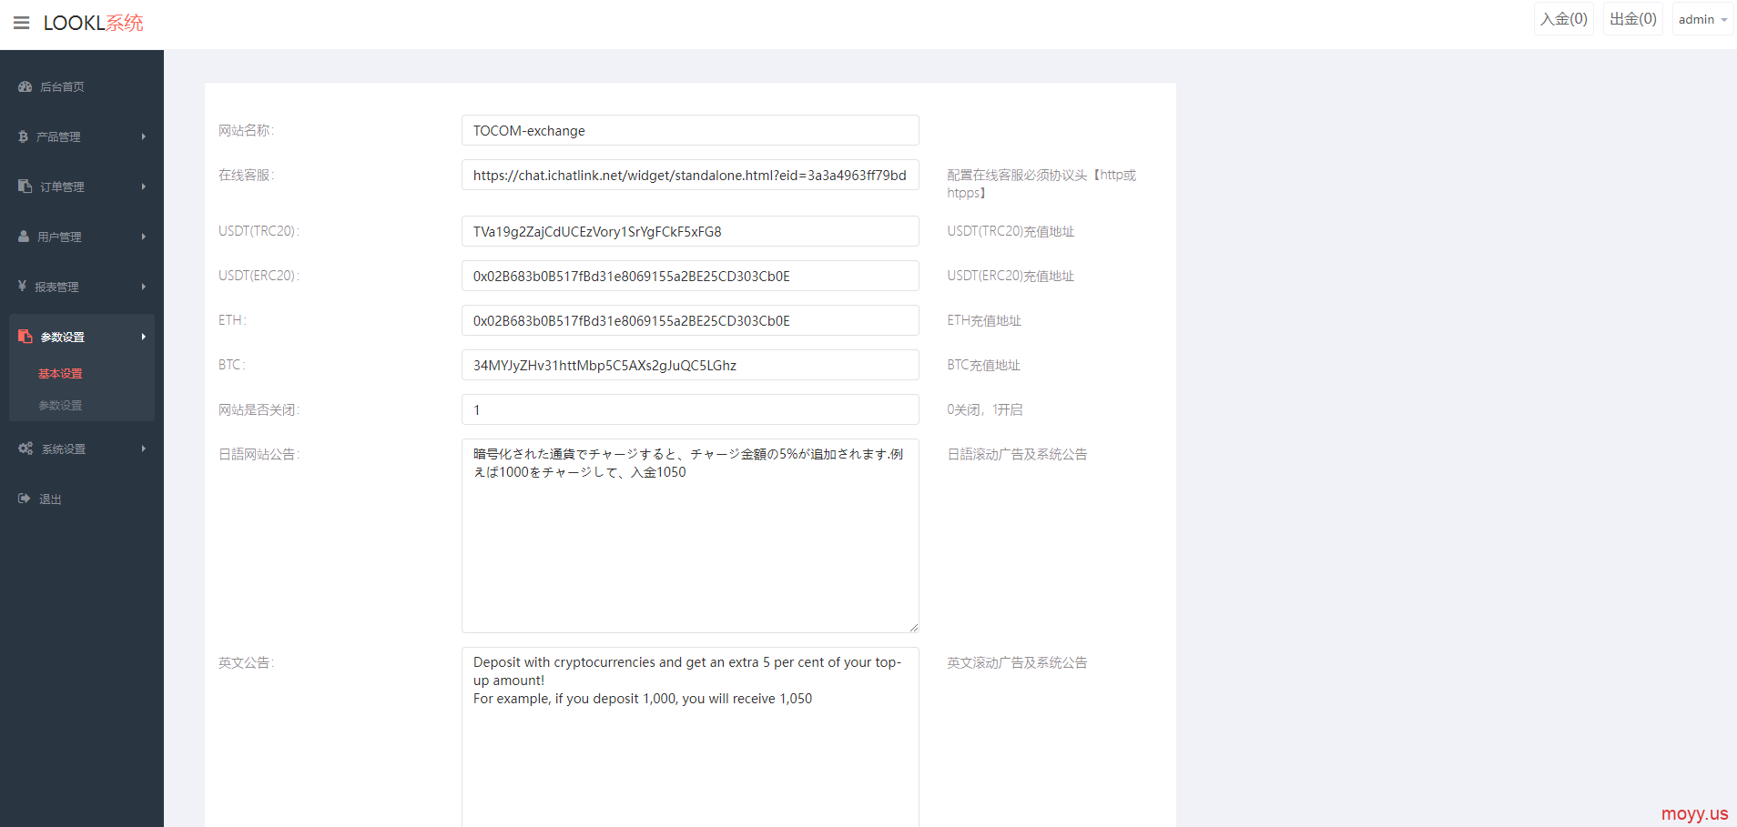Click the 在线客服 URL input field

[690, 175]
